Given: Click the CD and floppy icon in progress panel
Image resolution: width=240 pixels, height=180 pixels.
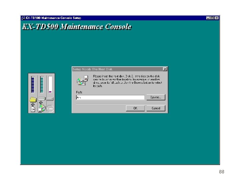Looking at the screenshot, I should click(42, 109).
